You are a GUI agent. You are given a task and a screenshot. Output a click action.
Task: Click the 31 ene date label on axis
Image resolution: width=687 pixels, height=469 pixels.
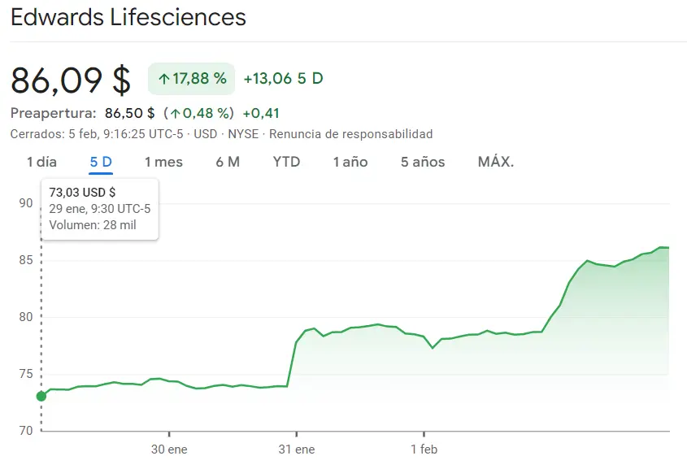297,449
